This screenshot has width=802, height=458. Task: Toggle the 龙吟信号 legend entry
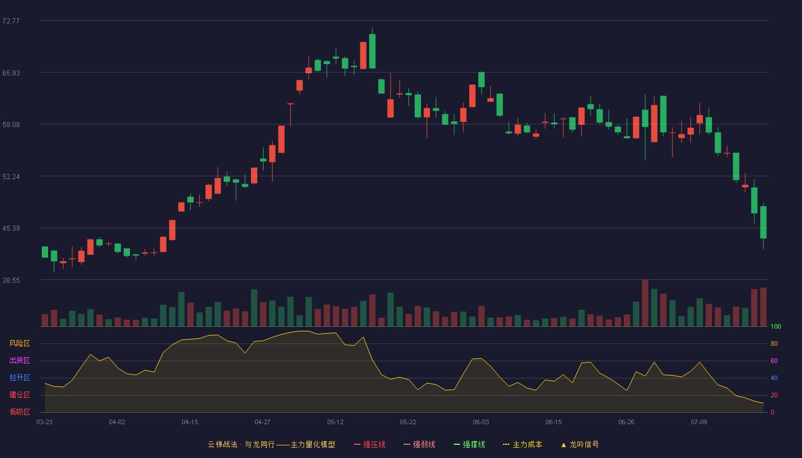[x=580, y=444]
